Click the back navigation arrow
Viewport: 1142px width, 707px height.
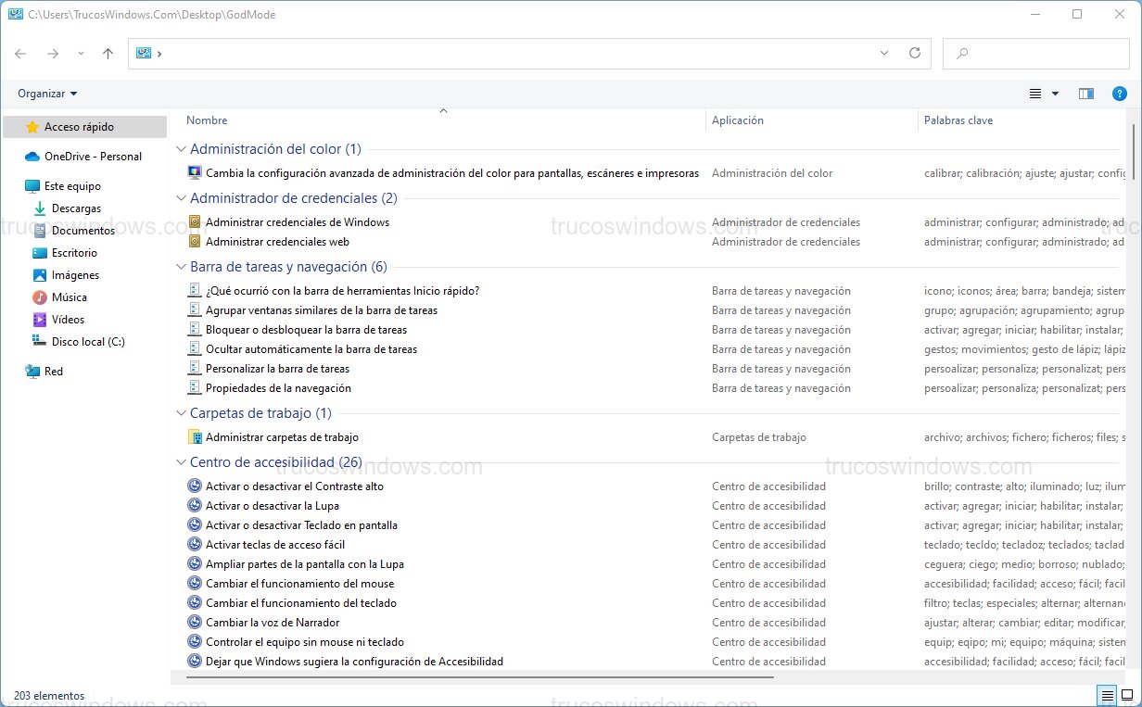click(19, 54)
